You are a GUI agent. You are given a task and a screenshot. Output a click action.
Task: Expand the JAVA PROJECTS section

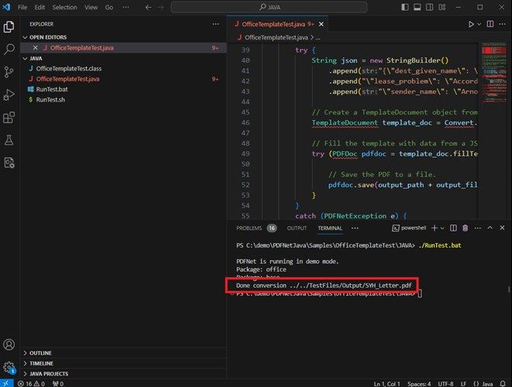point(48,372)
